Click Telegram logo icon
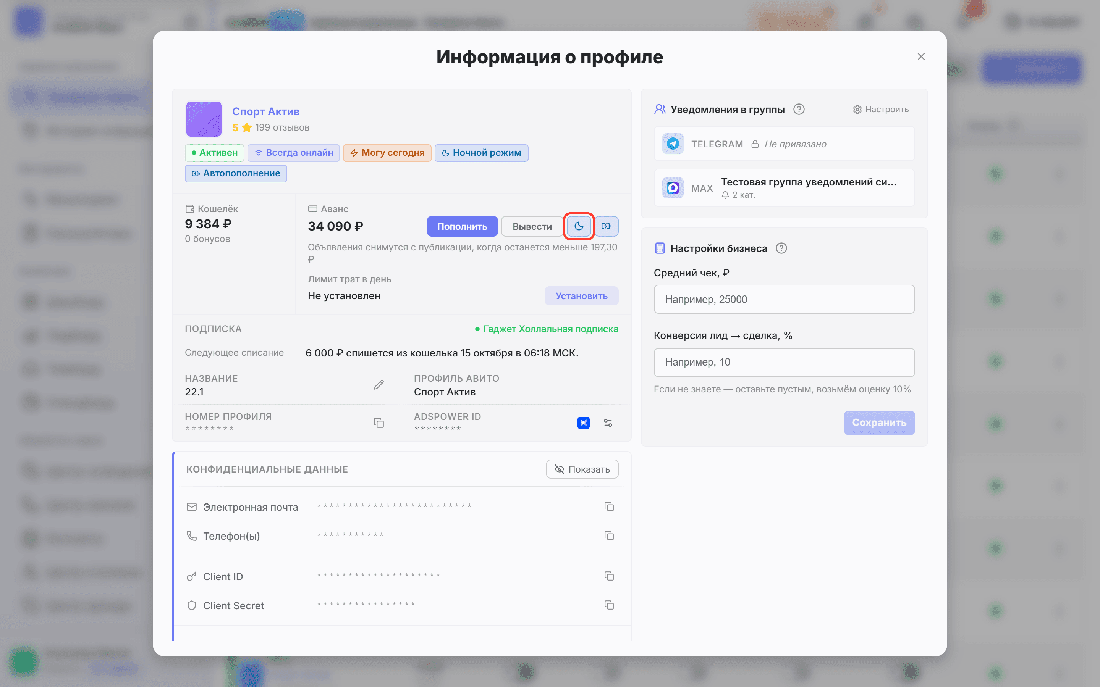The image size is (1100, 687). tap(673, 144)
